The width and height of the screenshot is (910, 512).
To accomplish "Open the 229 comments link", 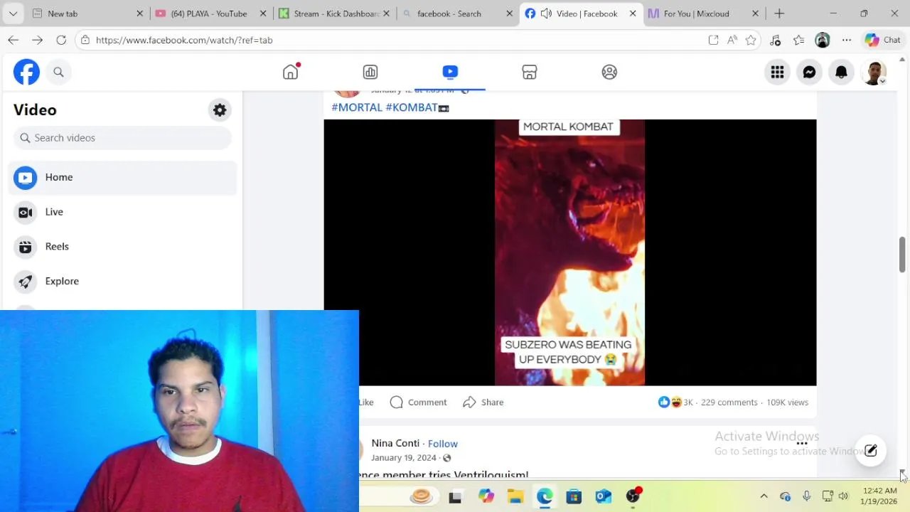I will click(x=729, y=402).
